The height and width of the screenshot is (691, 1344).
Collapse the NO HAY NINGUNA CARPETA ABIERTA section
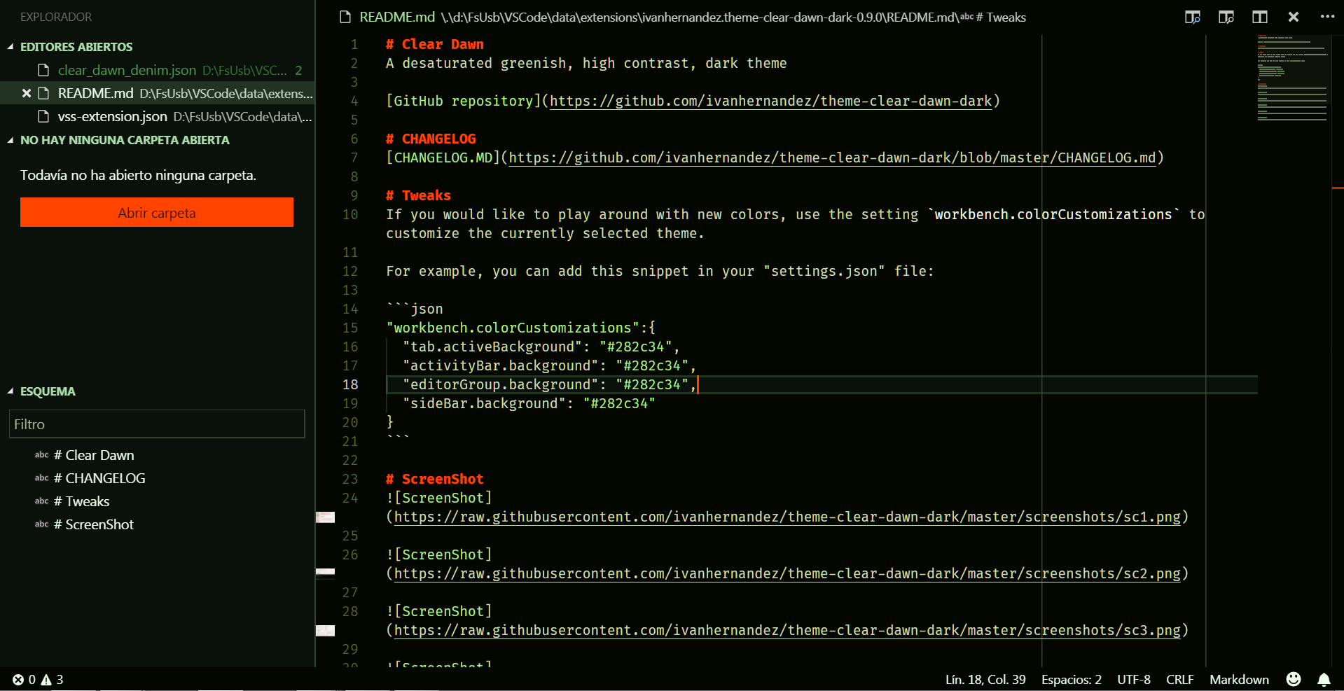click(x=11, y=140)
